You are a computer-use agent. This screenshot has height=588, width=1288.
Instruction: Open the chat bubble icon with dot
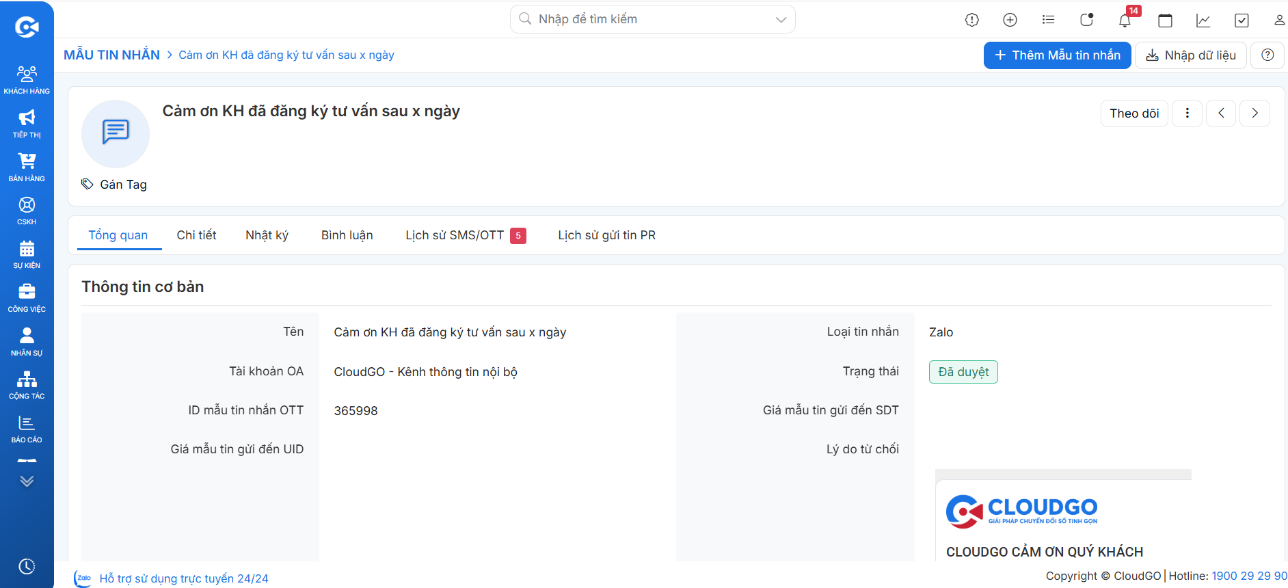[x=1086, y=20]
